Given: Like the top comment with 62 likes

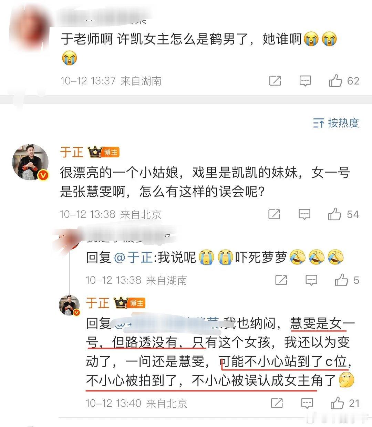Looking at the screenshot, I should pos(335,81).
